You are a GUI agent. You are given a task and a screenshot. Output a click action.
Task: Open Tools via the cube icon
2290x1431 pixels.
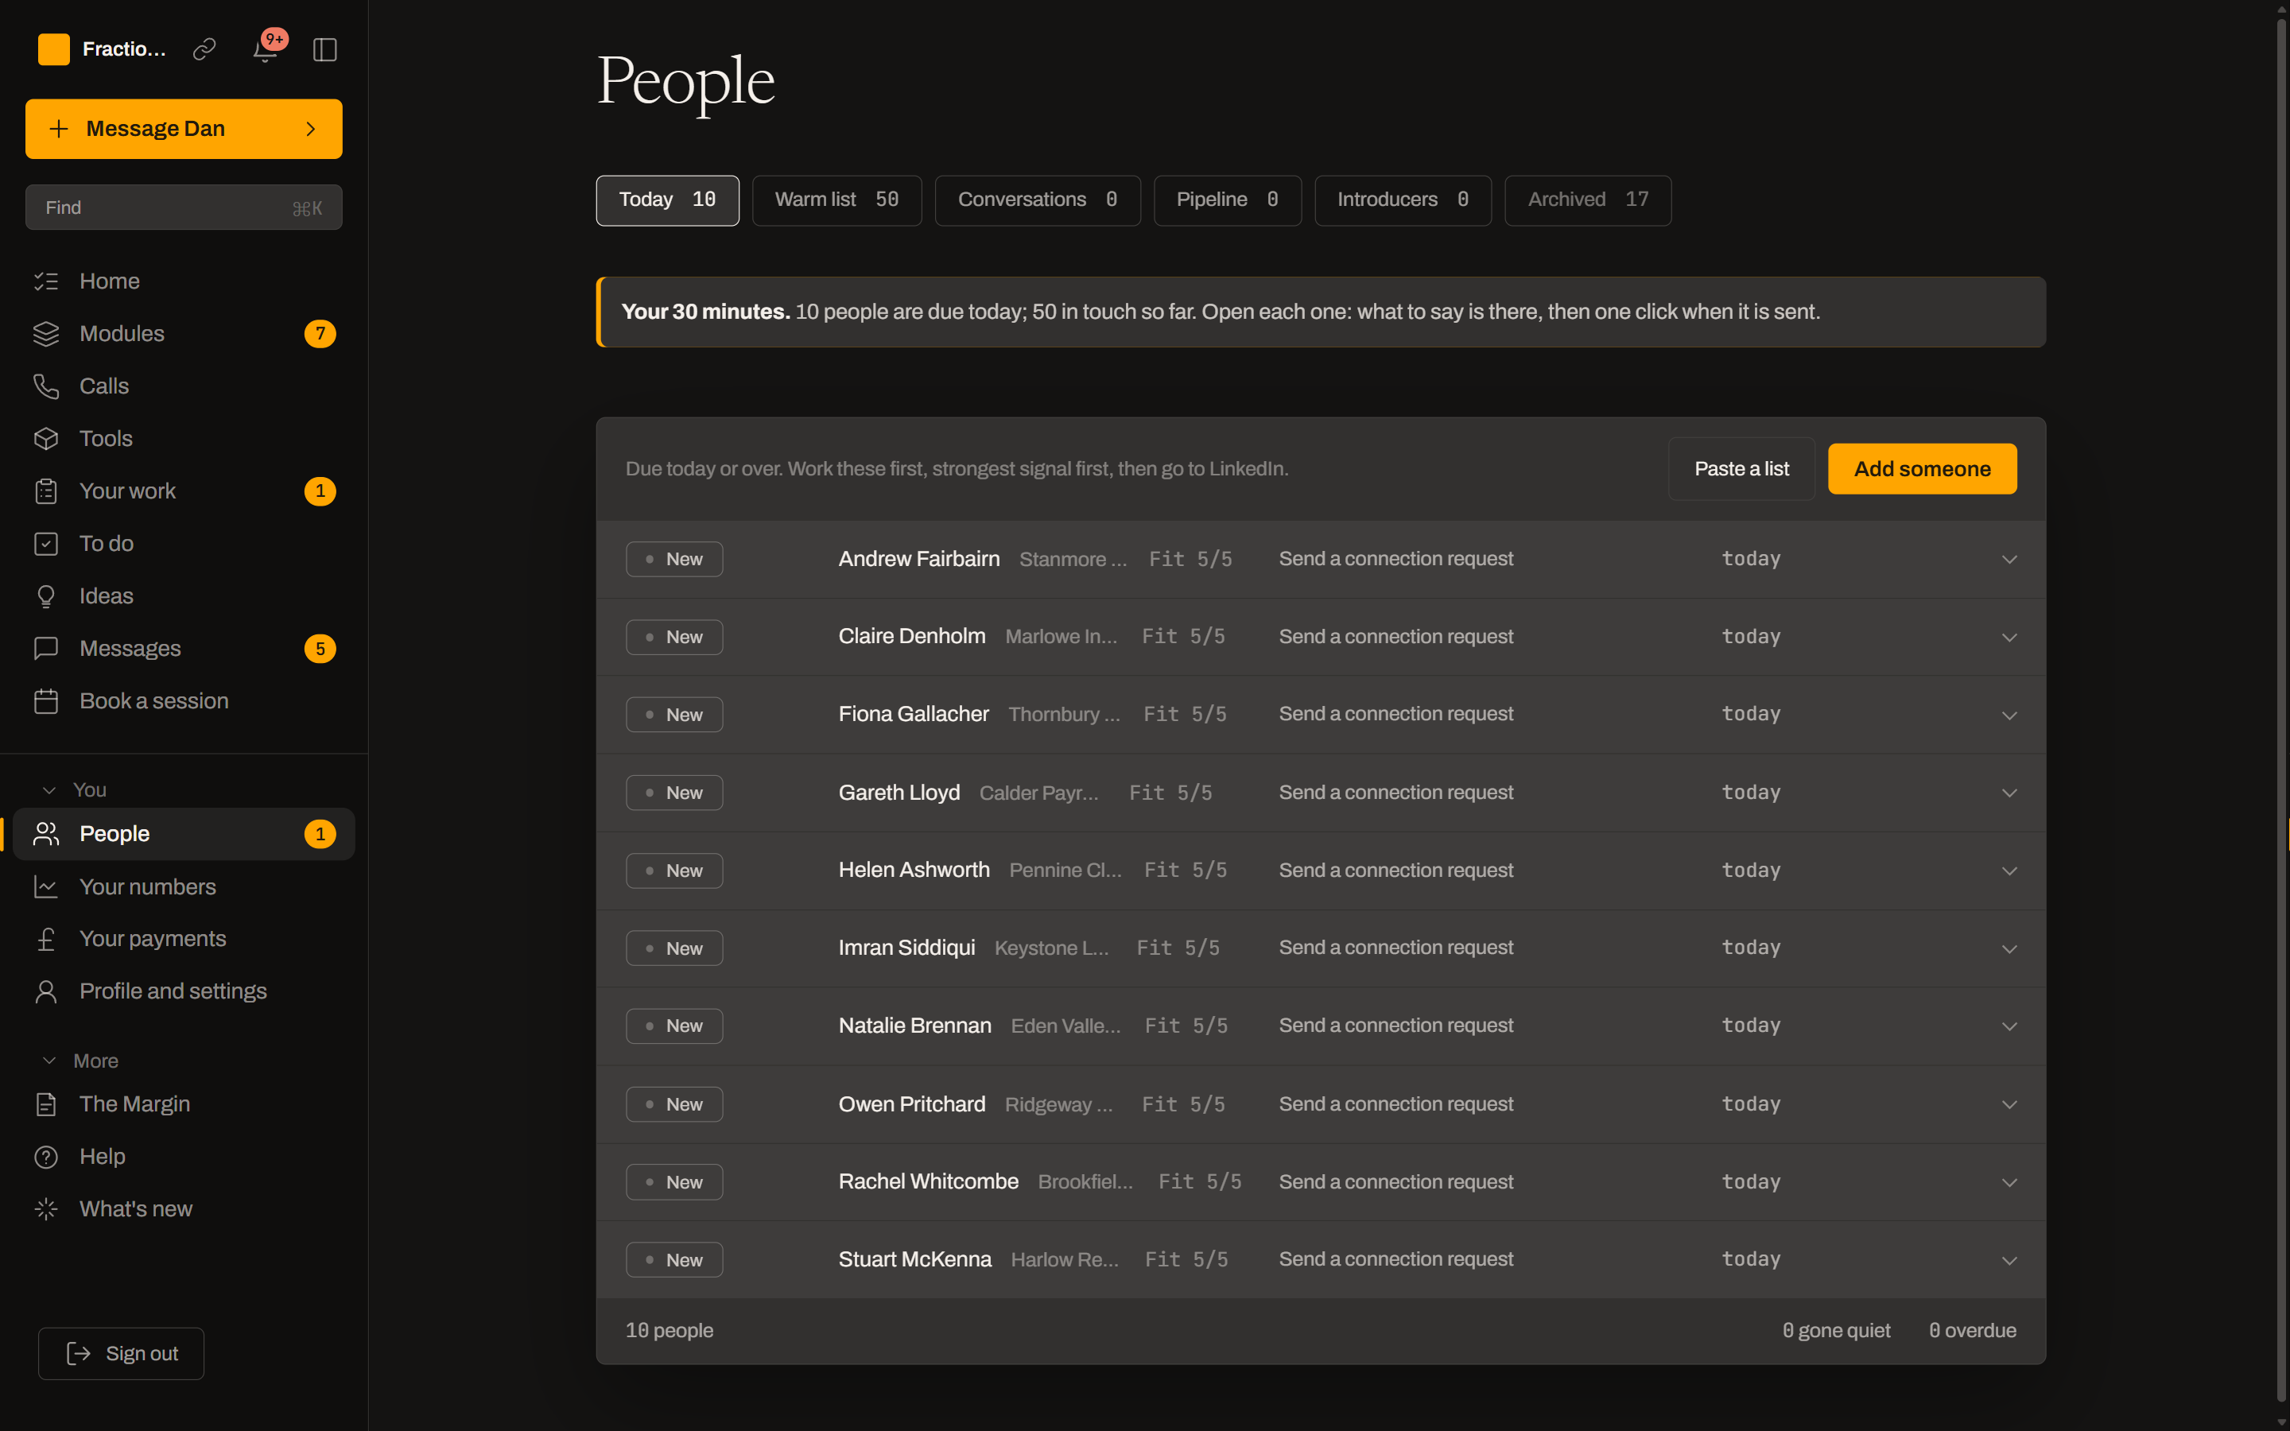pos(46,439)
